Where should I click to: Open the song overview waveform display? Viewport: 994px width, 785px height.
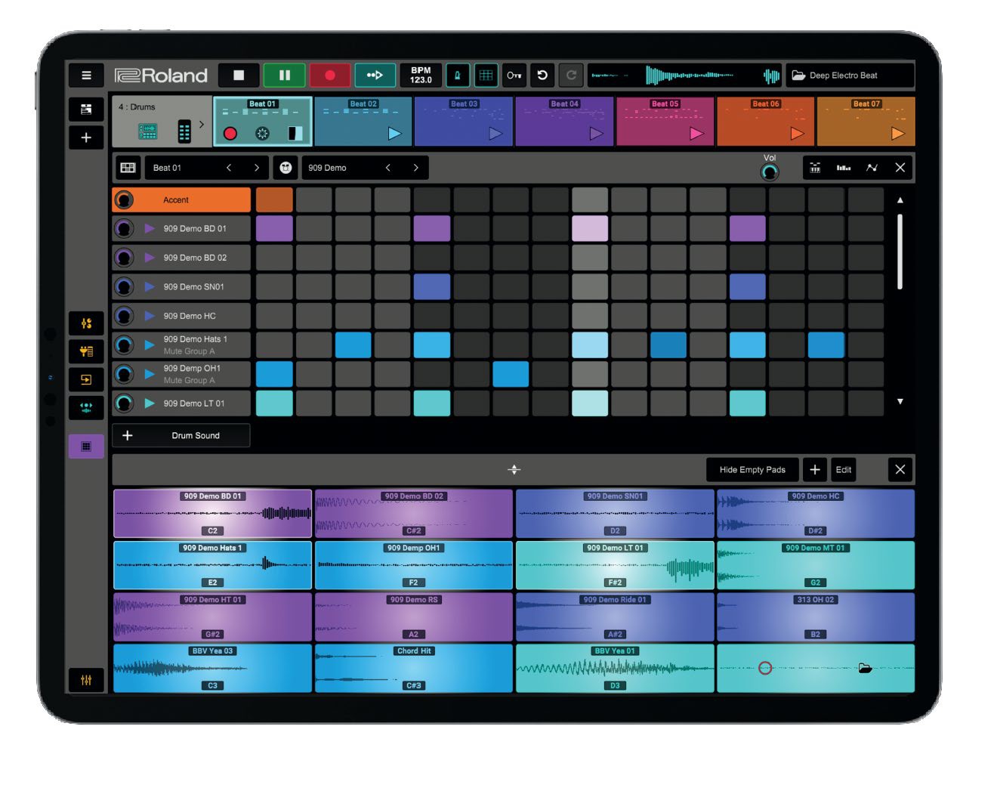[685, 76]
